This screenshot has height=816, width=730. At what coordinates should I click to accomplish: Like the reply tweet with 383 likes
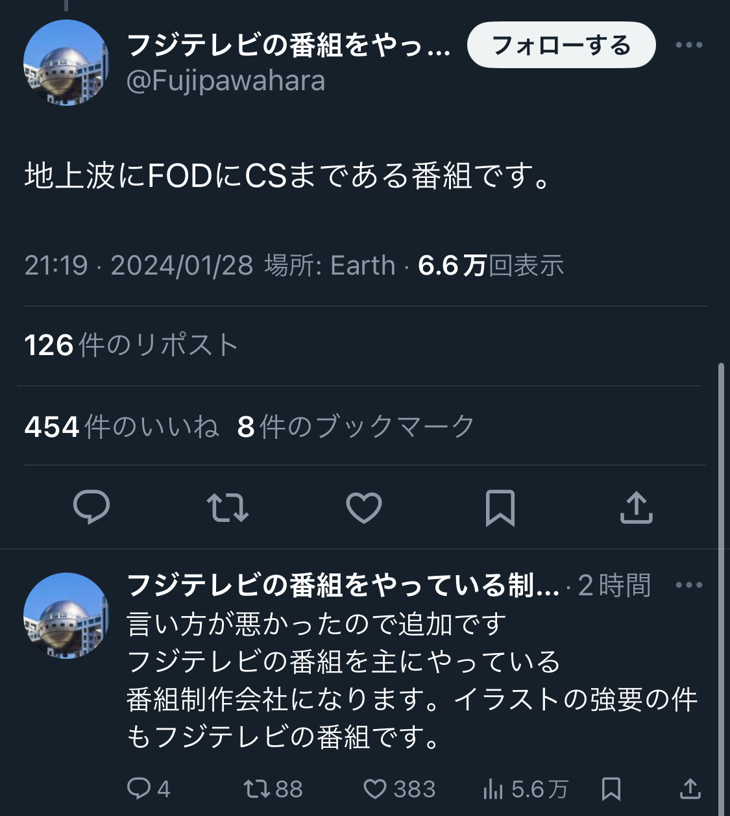398,789
